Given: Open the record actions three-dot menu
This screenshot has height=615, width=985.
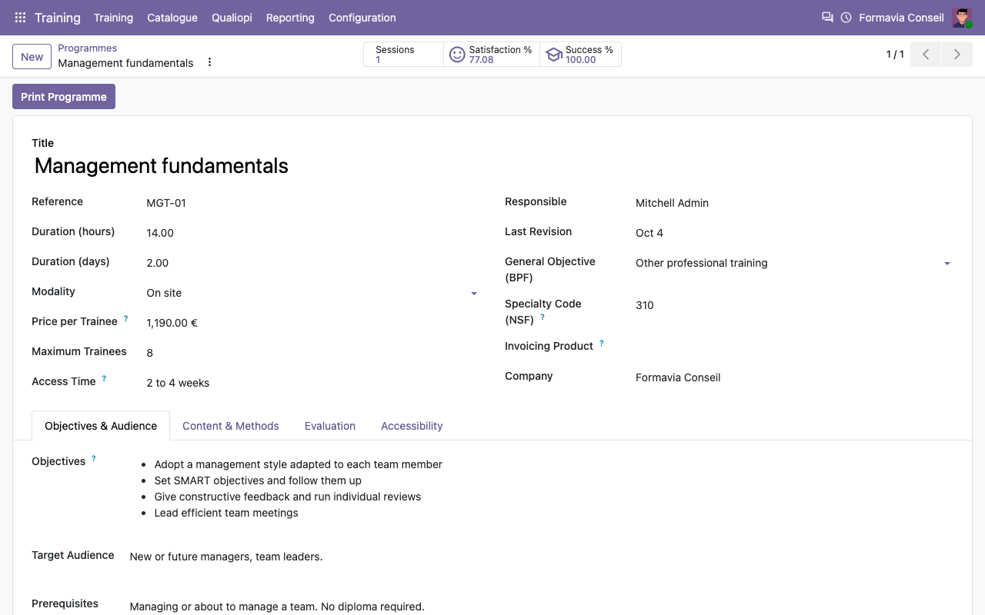Looking at the screenshot, I should [x=209, y=62].
